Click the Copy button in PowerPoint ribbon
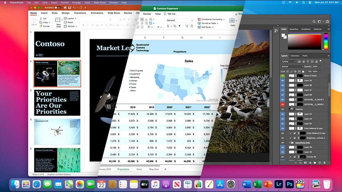 pyautogui.click(x=45, y=22)
